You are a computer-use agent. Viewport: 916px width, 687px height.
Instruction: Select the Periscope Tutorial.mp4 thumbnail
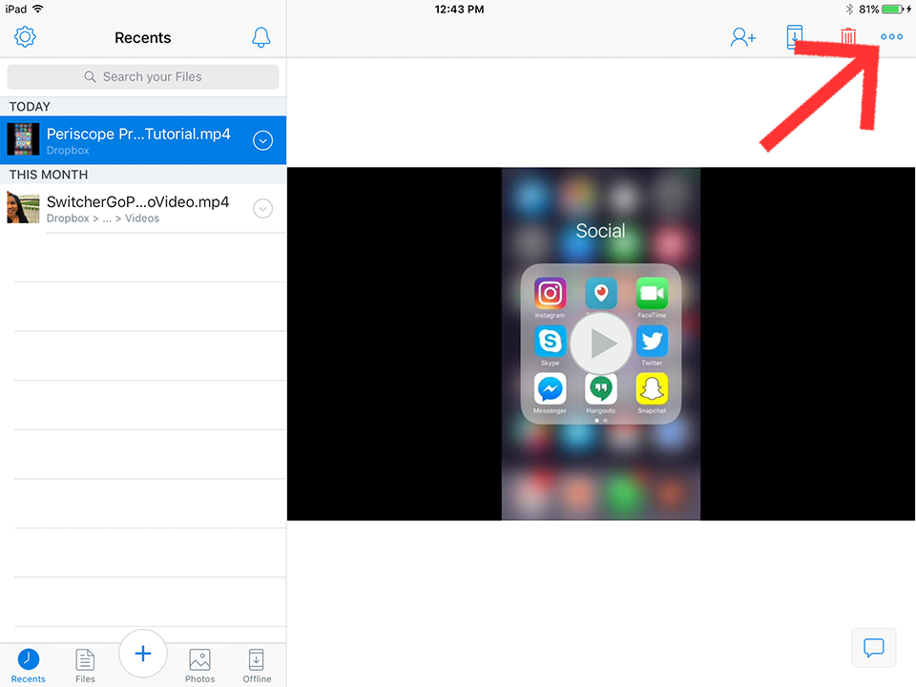pos(24,140)
